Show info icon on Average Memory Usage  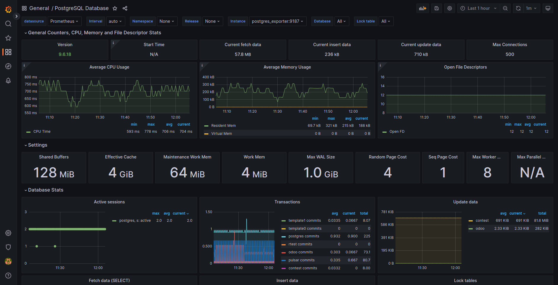[202, 65]
